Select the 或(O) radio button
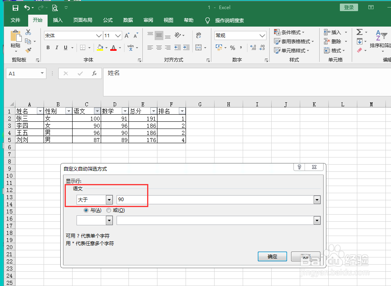Screen dimensions: 391x286 pos(109,210)
